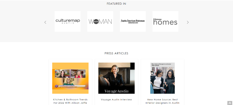Click the next arrow in Featured In carousel
233x105 pixels.
pyautogui.click(x=188, y=22)
